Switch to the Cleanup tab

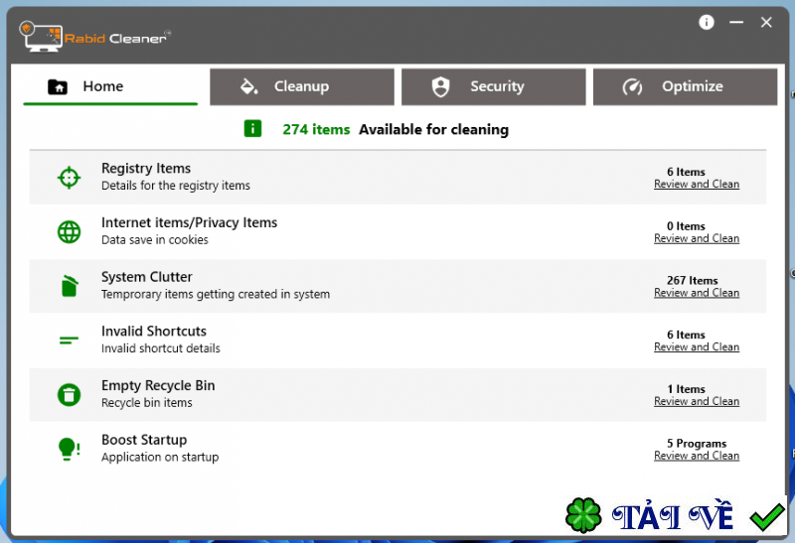[302, 86]
